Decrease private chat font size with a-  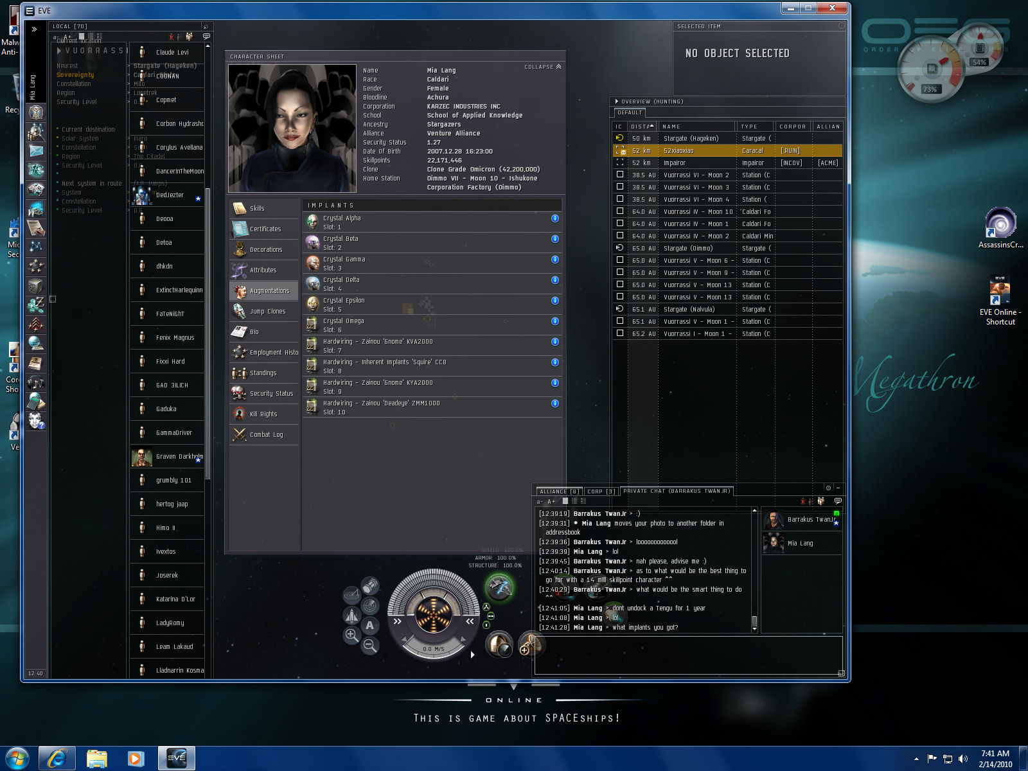[540, 501]
